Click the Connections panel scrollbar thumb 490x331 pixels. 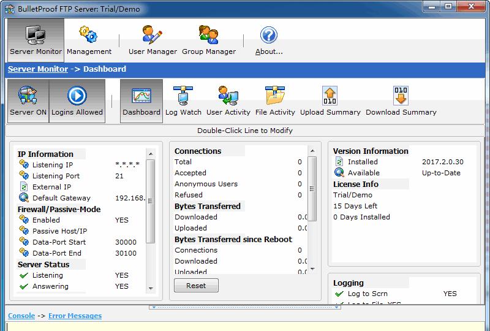tap(312, 189)
